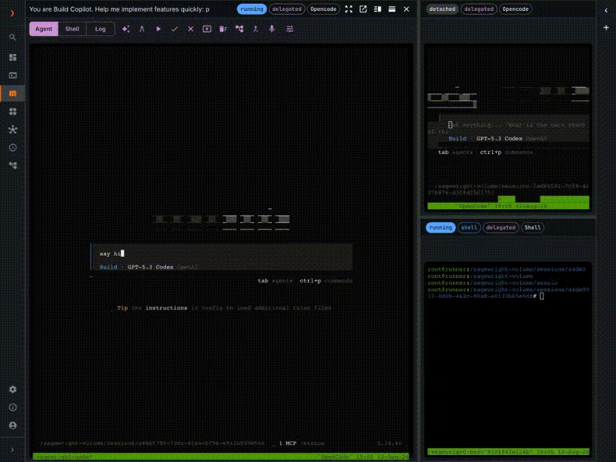Image resolution: width=616 pixels, height=462 pixels.
Task: Click the X cancel icon in toolbar
Action: click(x=191, y=29)
